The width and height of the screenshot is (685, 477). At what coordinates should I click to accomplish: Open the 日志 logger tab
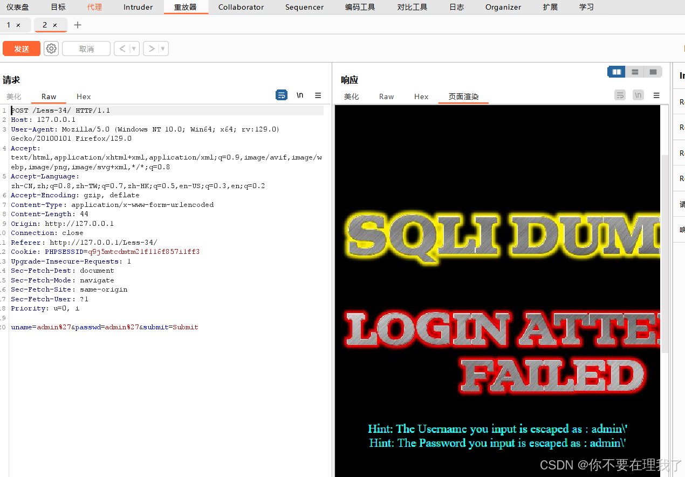(457, 7)
